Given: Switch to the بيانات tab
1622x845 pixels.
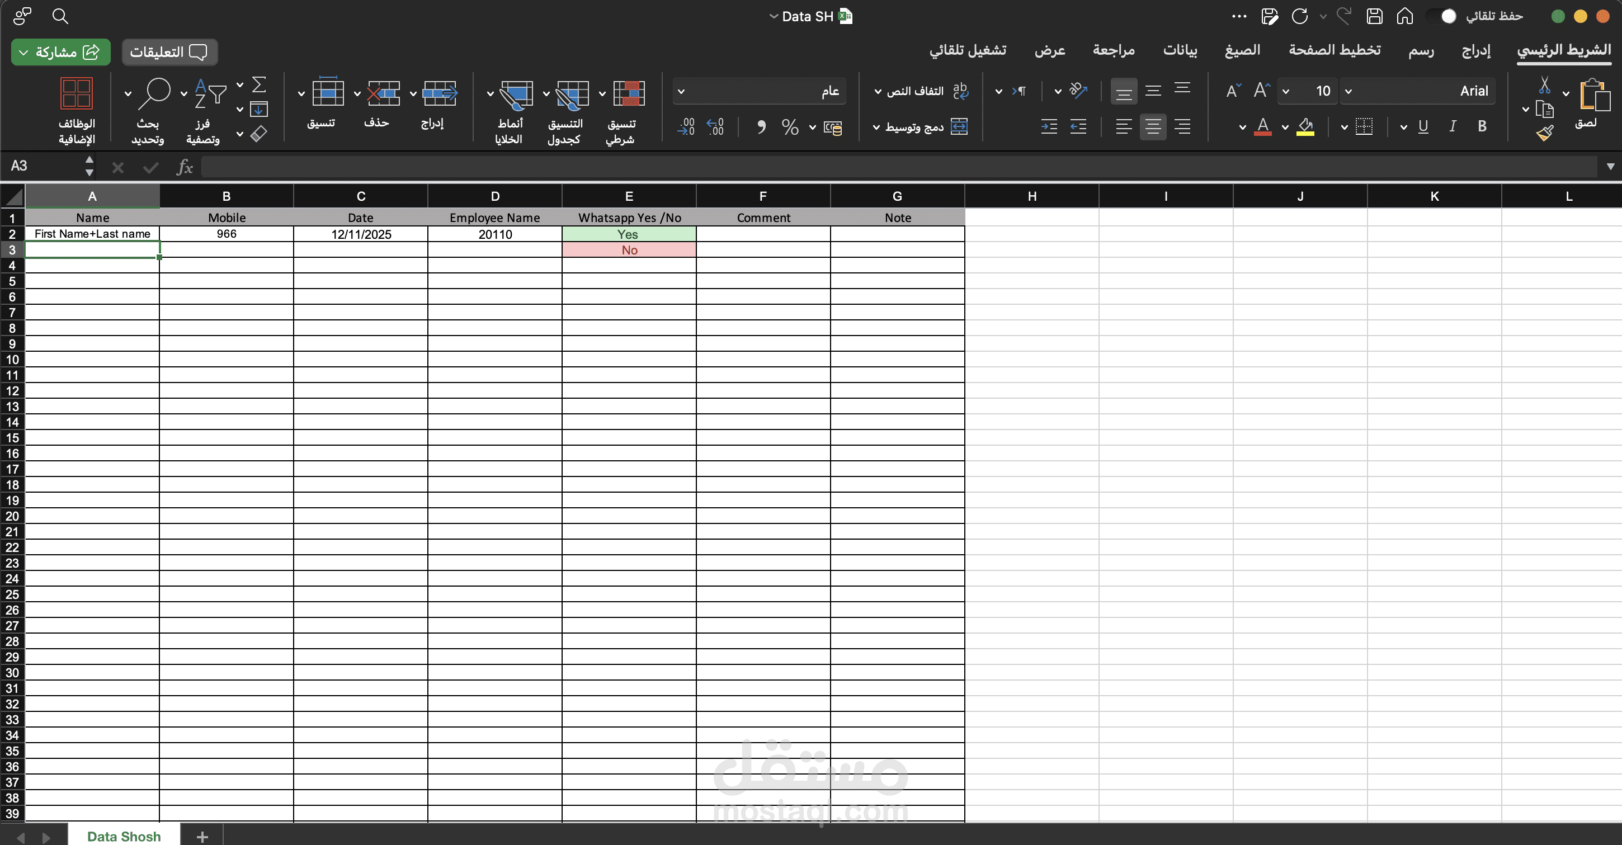Looking at the screenshot, I should tap(1181, 50).
